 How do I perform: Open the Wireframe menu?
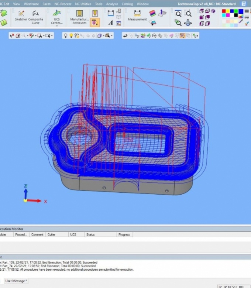tap(31, 4)
